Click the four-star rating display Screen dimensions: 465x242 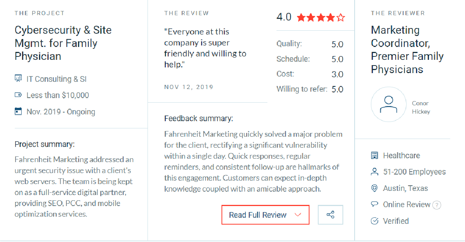(321, 17)
